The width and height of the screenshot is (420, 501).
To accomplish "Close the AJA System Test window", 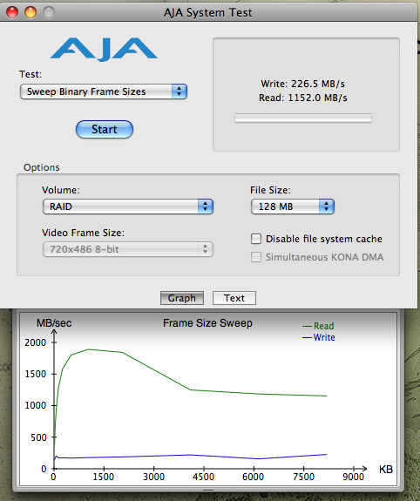I will pyautogui.click(x=12, y=12).
